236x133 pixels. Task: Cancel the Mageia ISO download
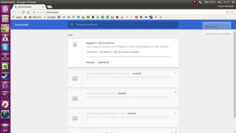pyautogui.click(x=103, y=62)
